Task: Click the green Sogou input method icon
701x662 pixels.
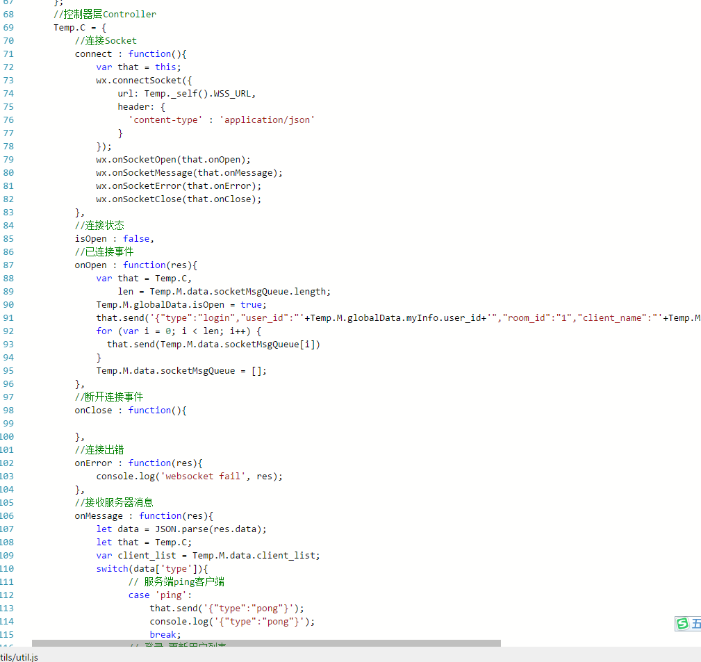Action: [682, 624]
